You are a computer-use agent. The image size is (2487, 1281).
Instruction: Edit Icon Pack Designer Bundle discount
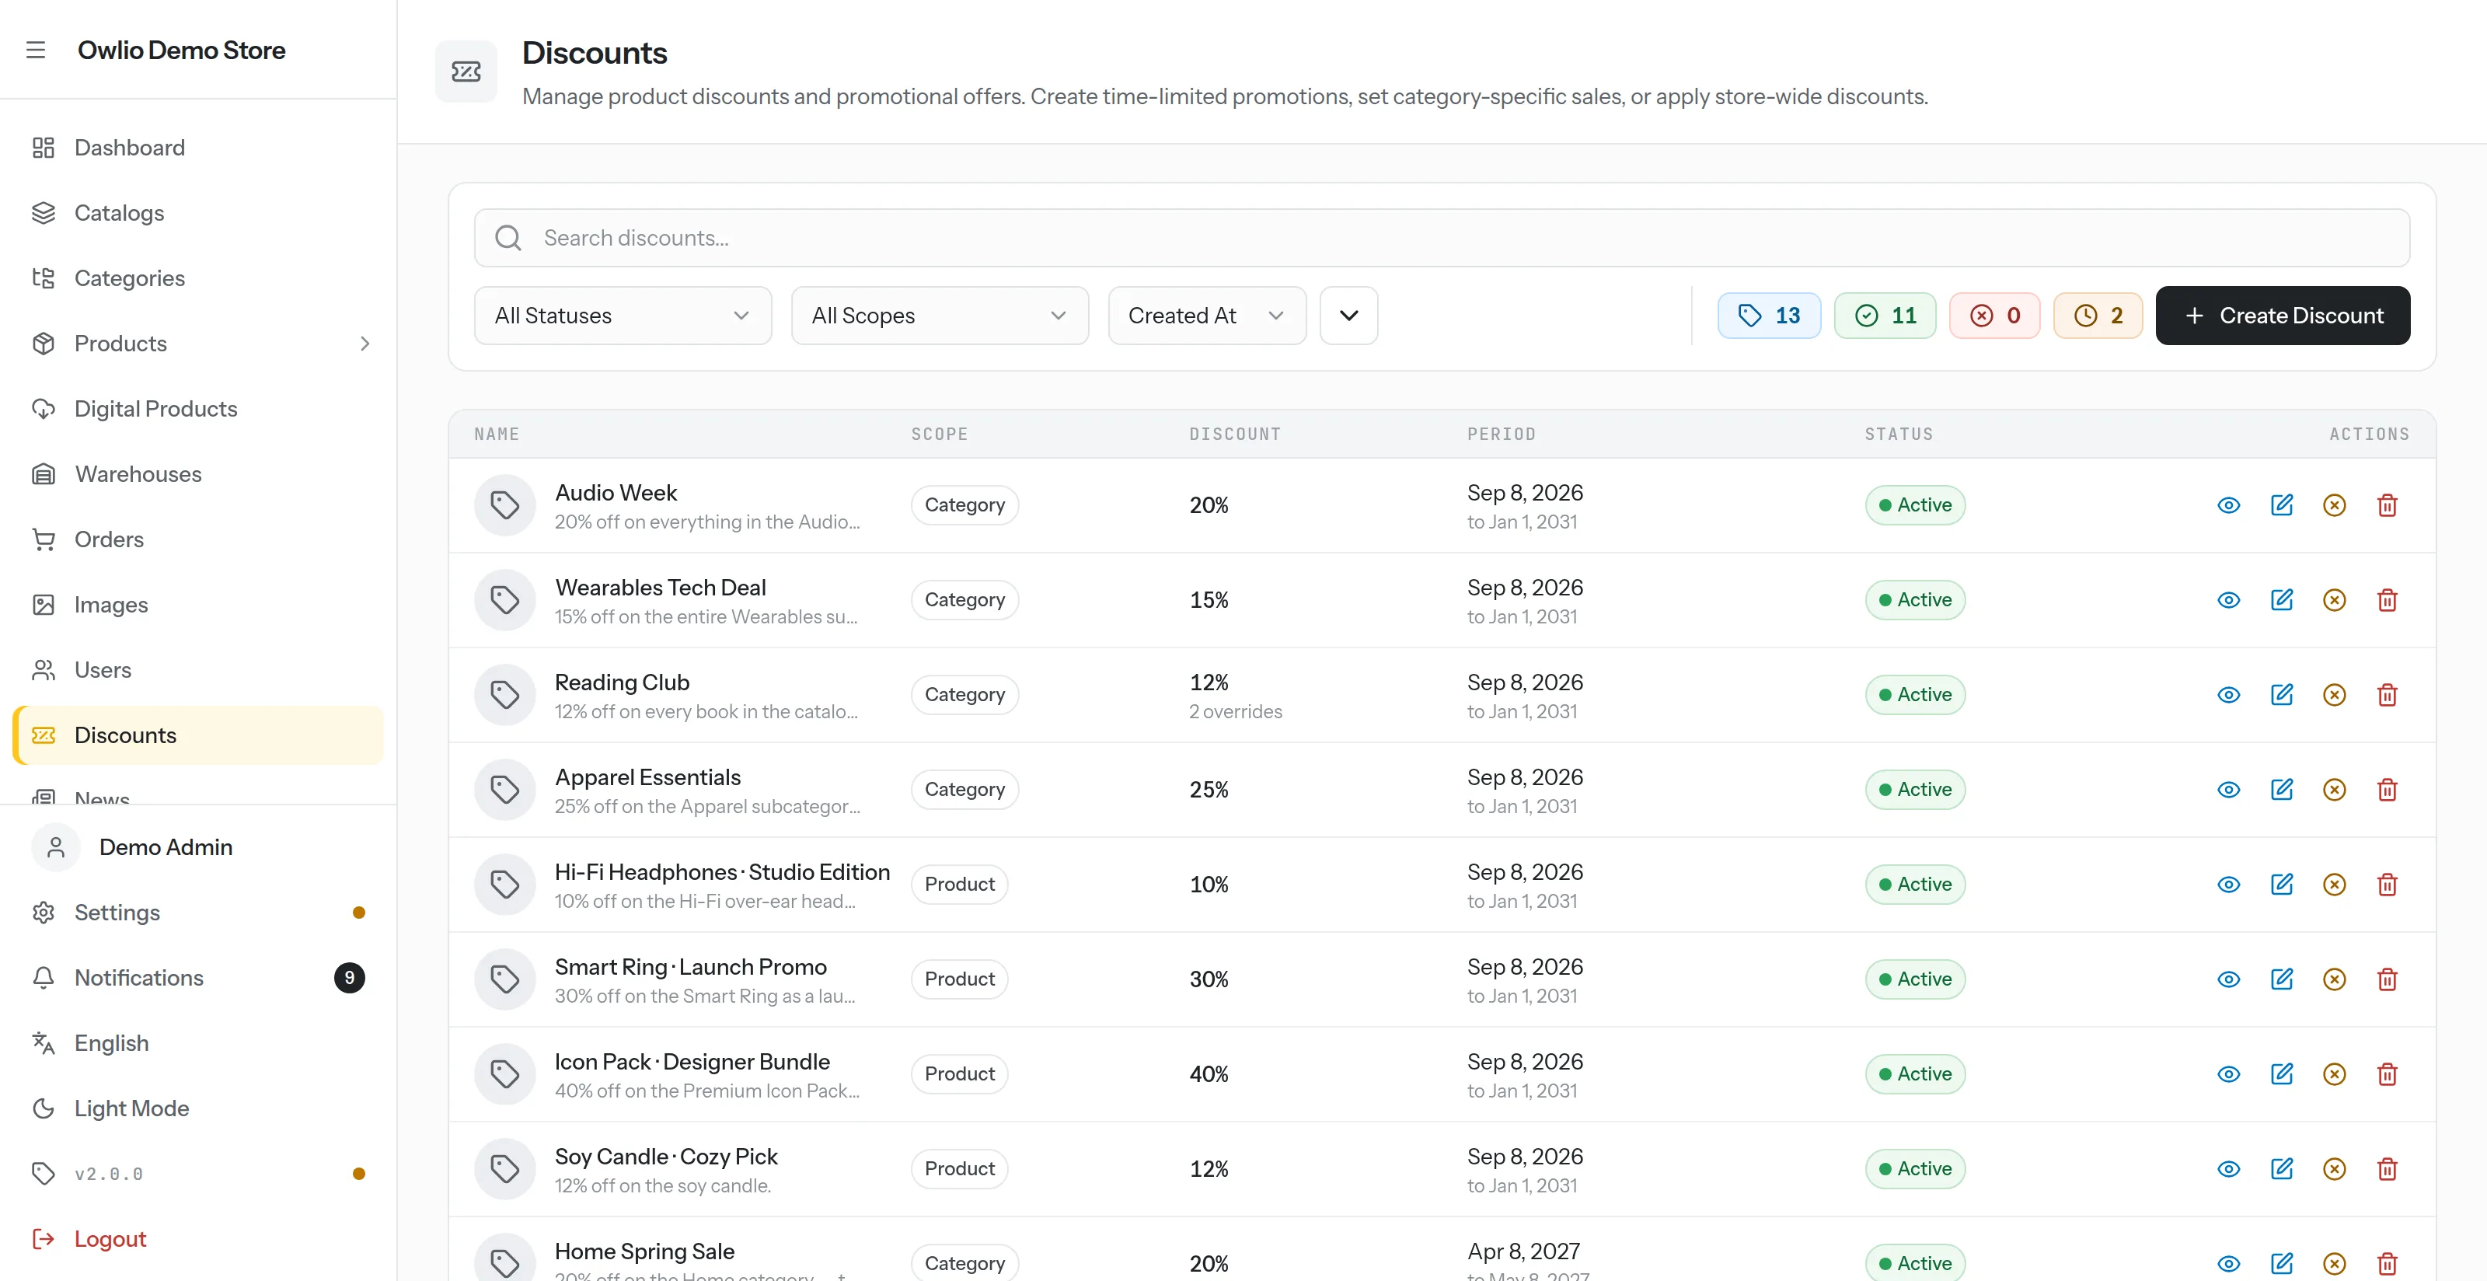(2281, 1073)
